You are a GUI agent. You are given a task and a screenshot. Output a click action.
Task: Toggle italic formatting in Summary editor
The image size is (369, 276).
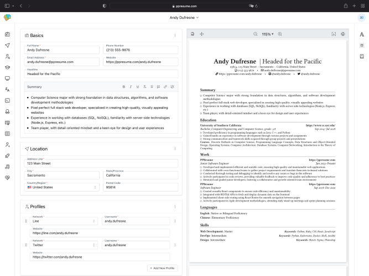(x=131, y=87)
